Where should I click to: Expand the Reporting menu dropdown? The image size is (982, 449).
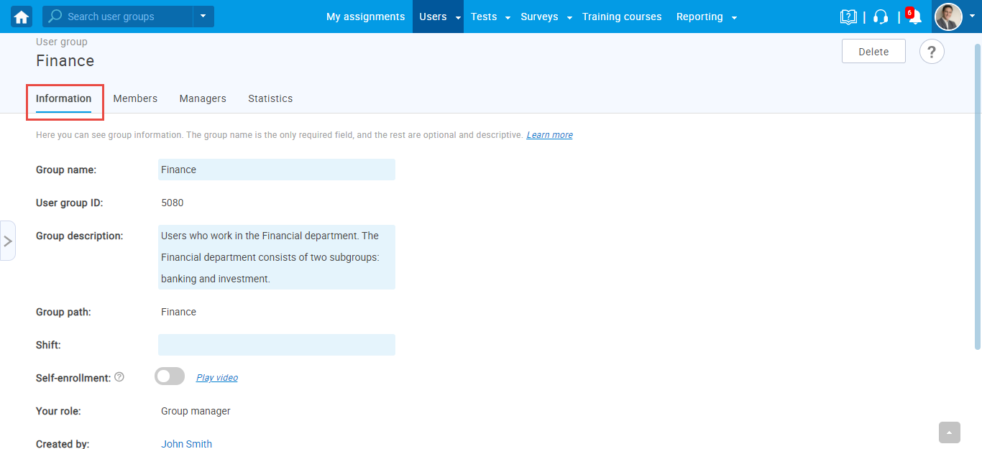(734, 17)
